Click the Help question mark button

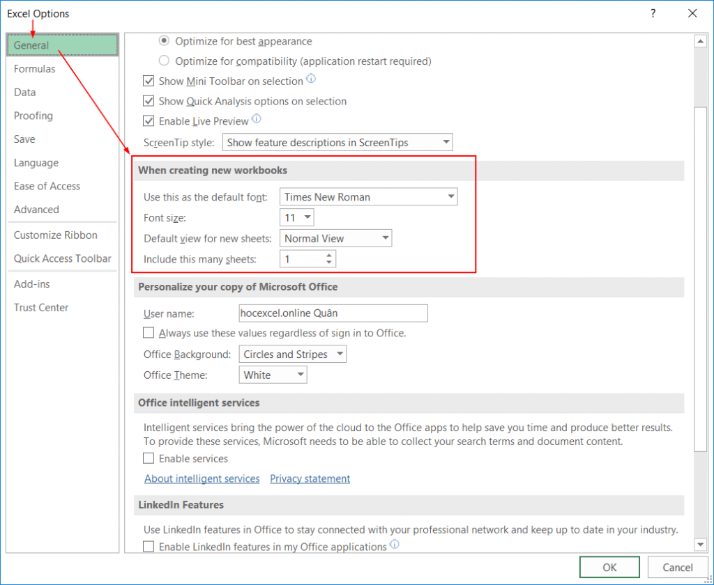click(x=653, y=13)
